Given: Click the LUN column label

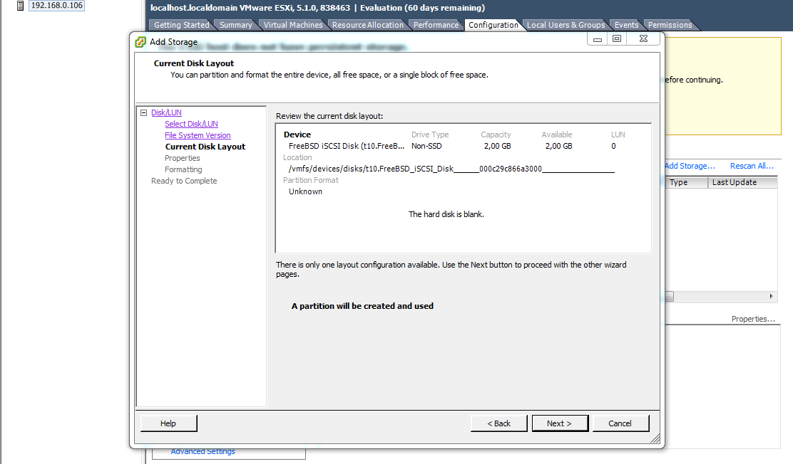Looking at the screenshot, I should point(618,135).
